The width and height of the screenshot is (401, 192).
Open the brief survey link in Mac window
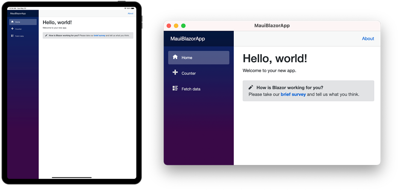click(293, 94)
